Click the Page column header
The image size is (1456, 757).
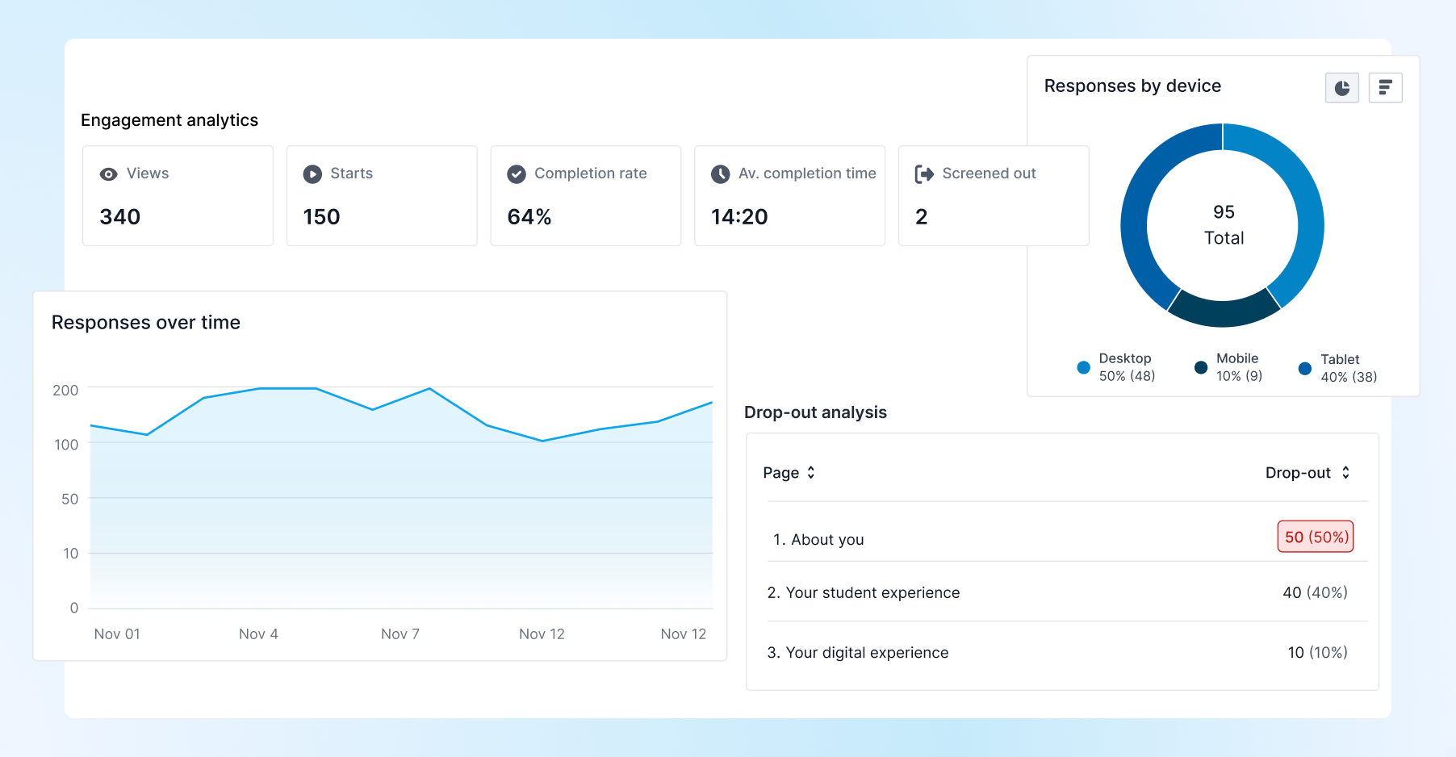pyautogui.click(x=780, y=473)
